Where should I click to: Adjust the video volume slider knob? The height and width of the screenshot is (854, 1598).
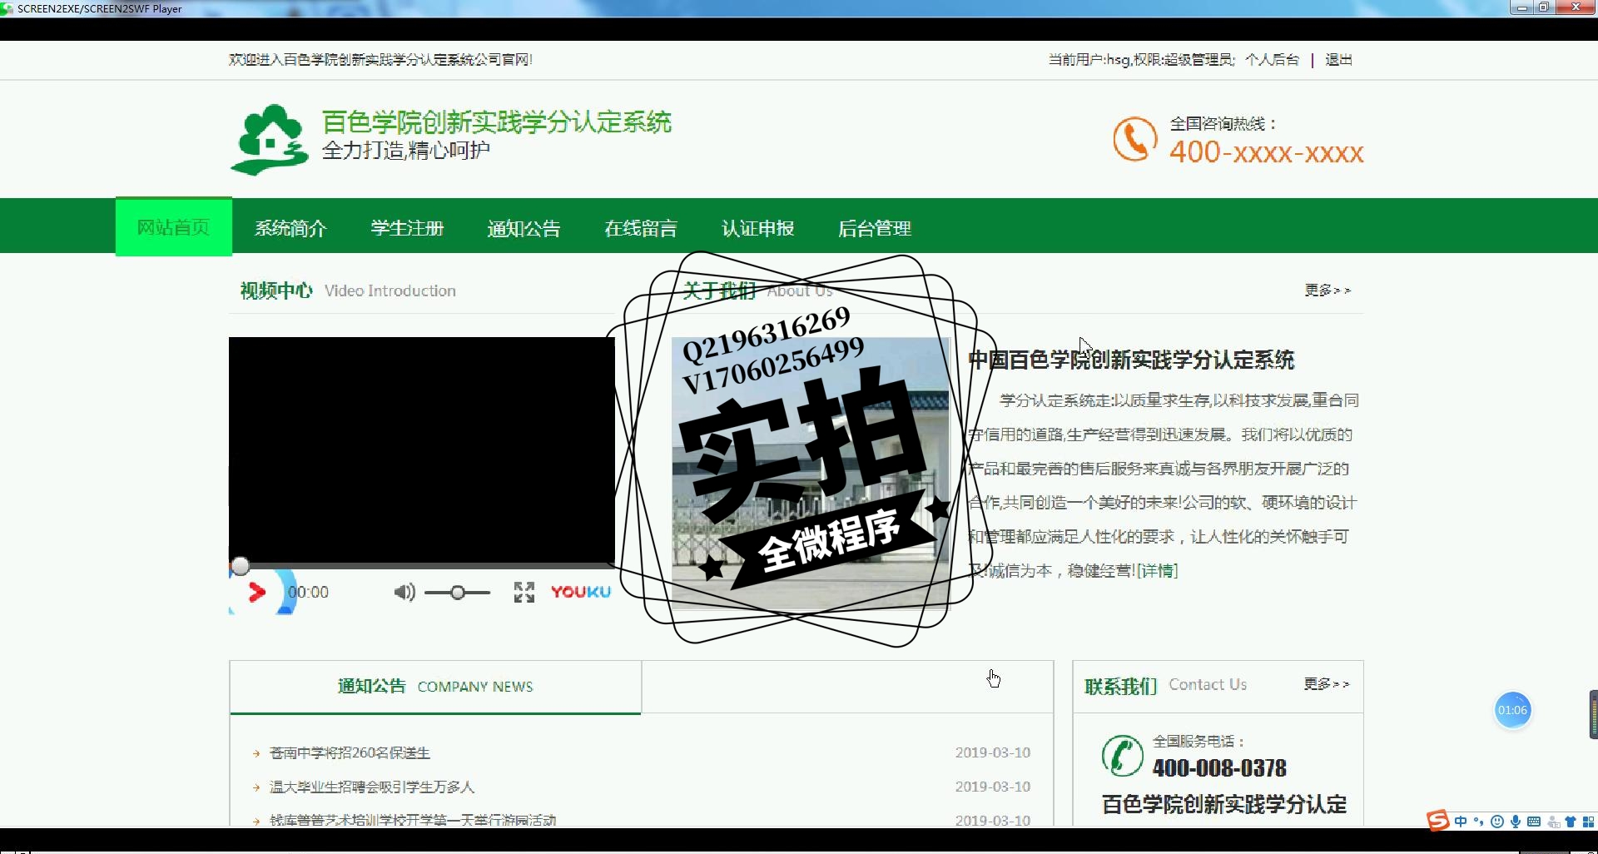tap(458, 593)
